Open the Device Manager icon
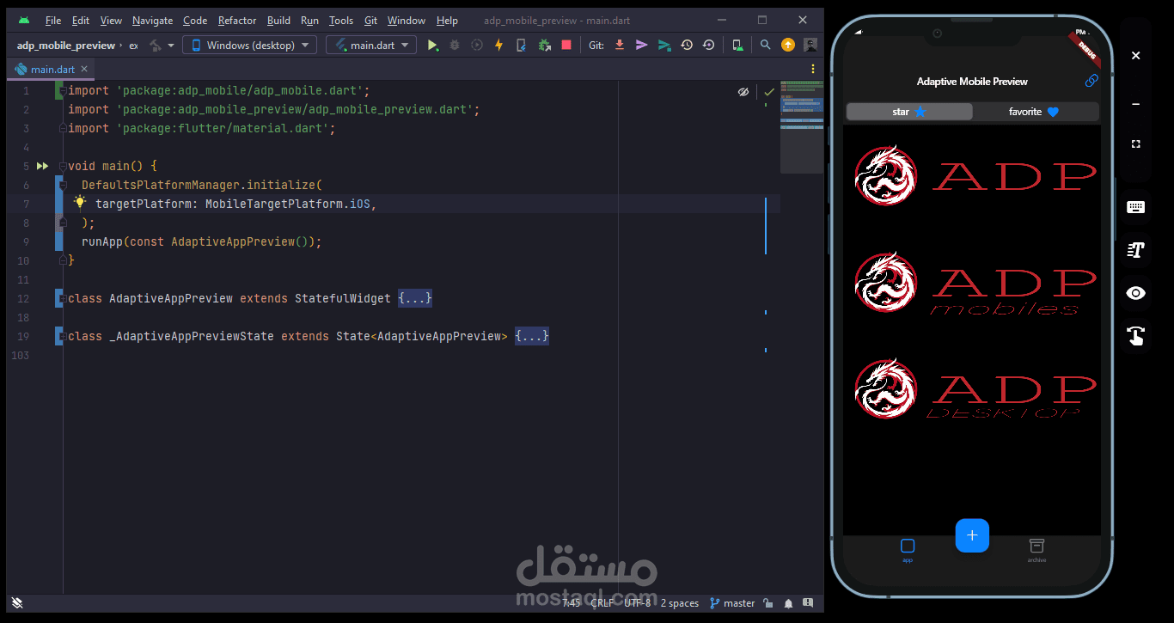Viewport: 1174px width, 623px height. (737, 45)
